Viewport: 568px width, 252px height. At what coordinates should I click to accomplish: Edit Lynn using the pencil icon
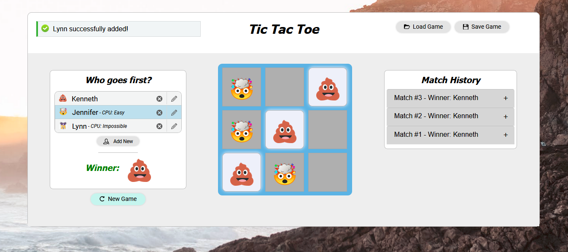point(174,126)
